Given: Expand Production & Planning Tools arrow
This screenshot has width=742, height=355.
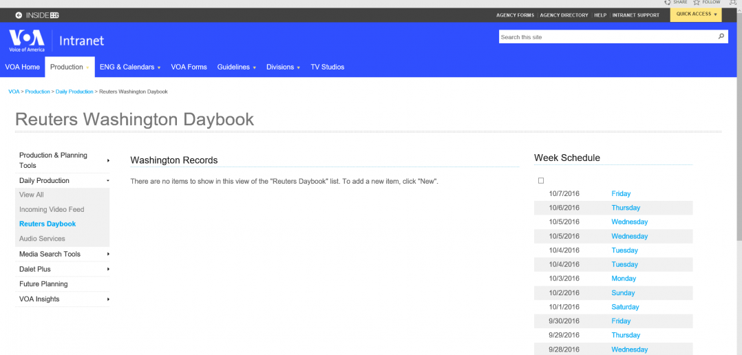Looking at the screenshot, I should [108, 160].
